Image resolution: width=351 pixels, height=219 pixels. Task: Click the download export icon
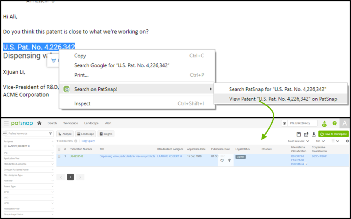[314, 134]
